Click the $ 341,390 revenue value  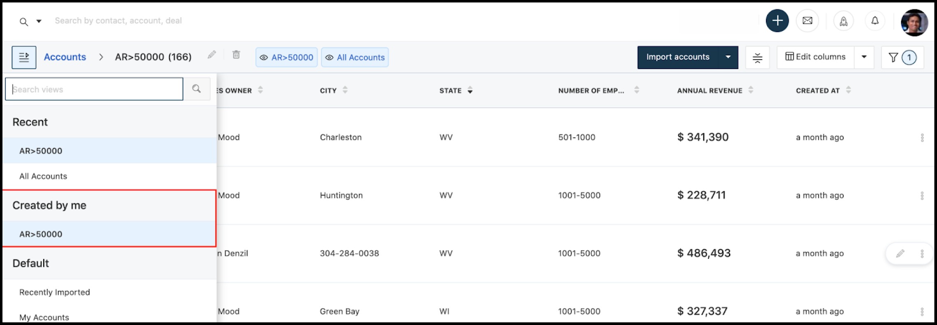[x=703, y=137]
